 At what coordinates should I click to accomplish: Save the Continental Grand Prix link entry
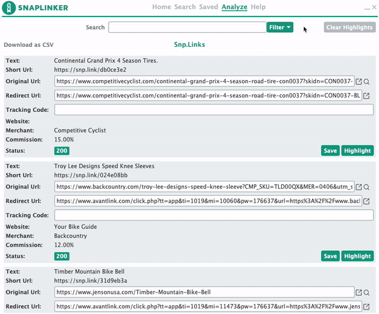(x=330, y=150)
